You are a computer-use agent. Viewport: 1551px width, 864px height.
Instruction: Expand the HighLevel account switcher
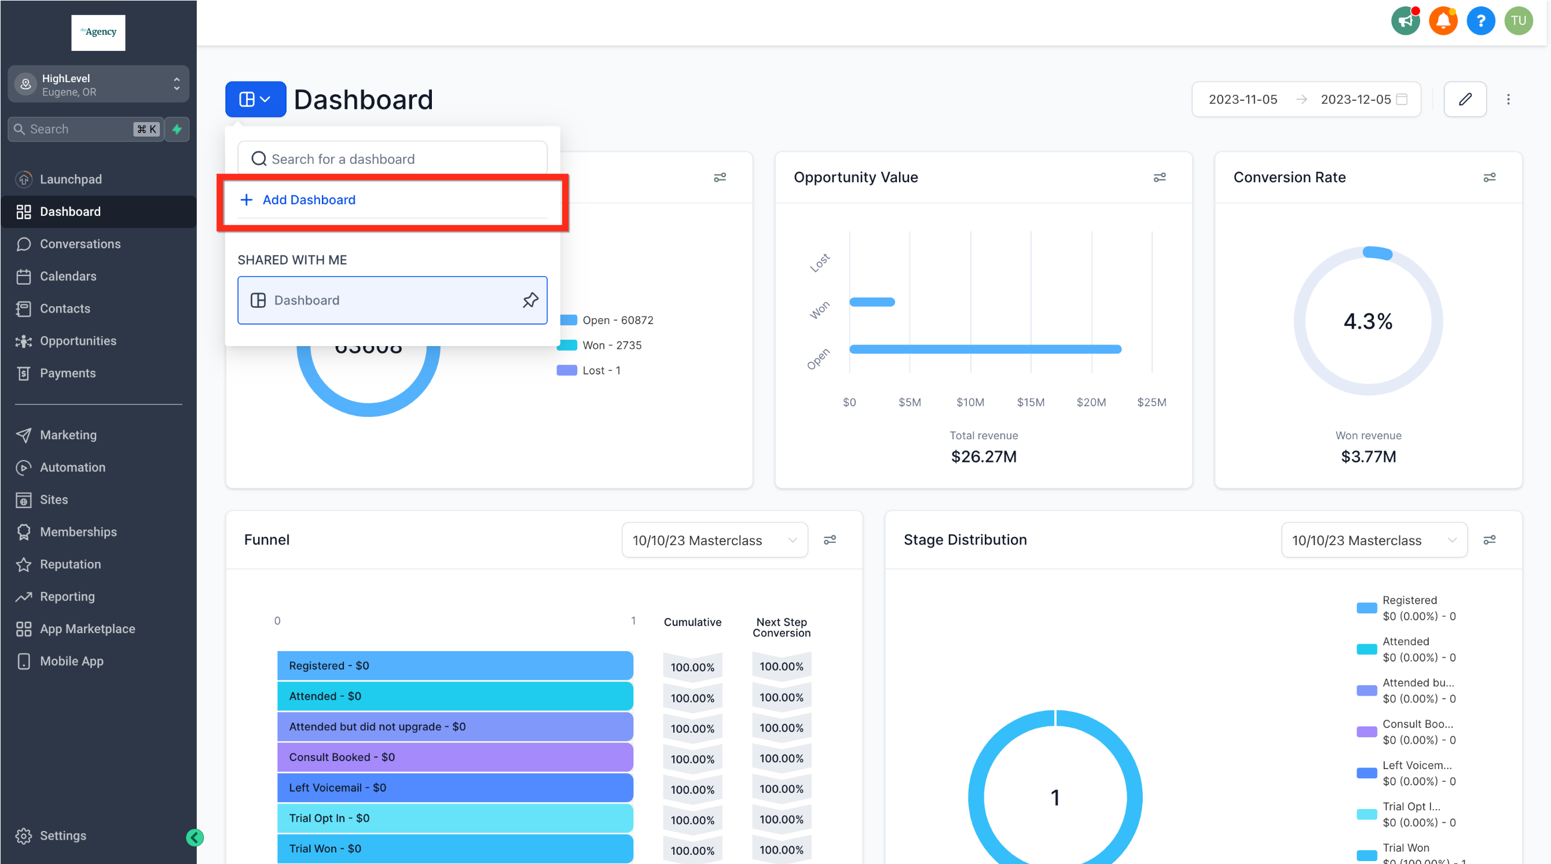[x=176, y=84]
